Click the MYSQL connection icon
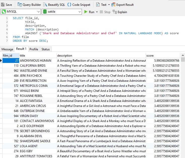The height and width of the screenshot is (158, 185). click(4, 12)
